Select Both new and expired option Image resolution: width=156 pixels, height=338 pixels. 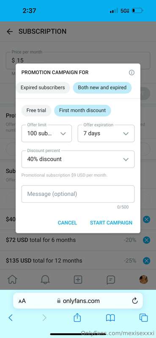(x=102, y=87)
